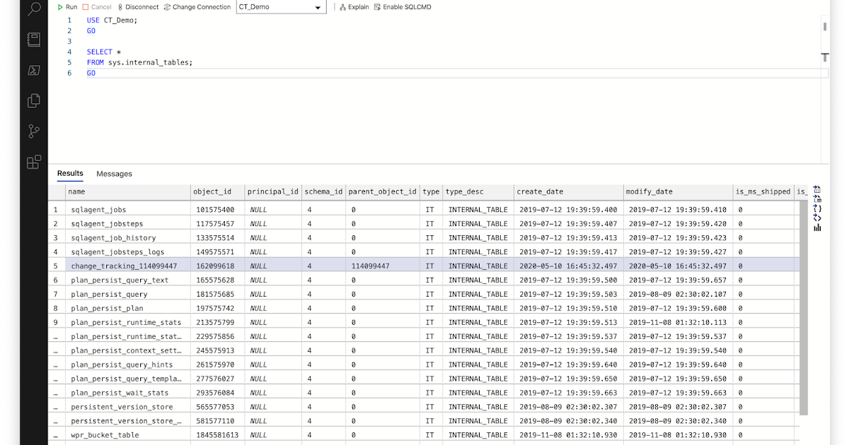Enable SQLCMD mode

[403, 6]
